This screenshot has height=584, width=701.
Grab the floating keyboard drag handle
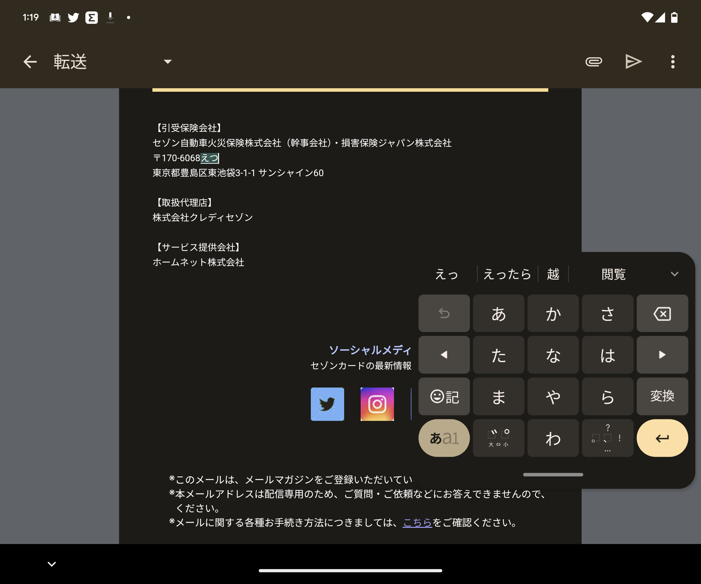pos(553,474)
